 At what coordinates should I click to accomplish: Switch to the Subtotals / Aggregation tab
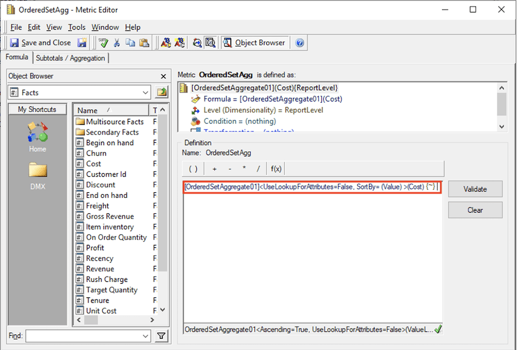[71, 58]
